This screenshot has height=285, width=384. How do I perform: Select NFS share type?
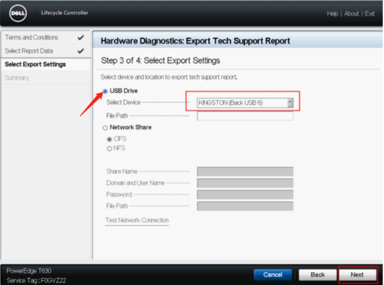pyautogui.click(x=110, y=148)
